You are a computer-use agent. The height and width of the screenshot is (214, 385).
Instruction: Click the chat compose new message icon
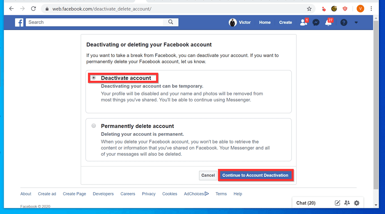pos(337,203)
